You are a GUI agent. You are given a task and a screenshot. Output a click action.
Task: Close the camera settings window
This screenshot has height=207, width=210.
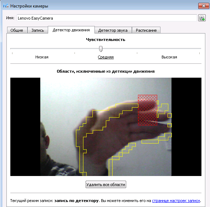click(204, 6)
